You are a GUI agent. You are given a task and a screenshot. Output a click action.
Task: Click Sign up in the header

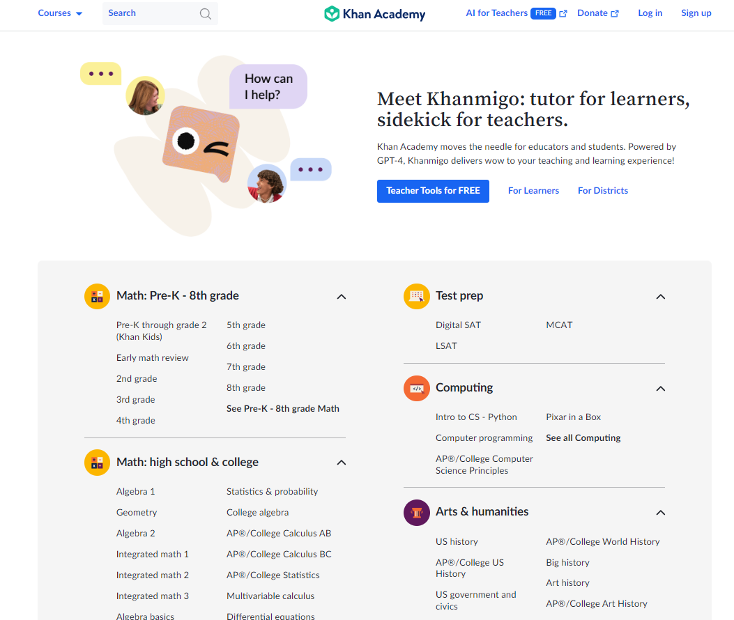pyautogui.click(x=696, y=13)
